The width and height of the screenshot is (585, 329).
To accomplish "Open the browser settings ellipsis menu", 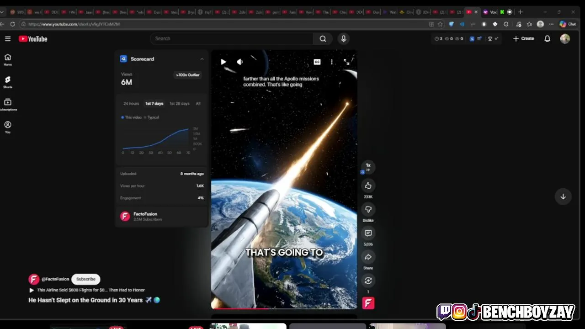I will click(551, 24).
